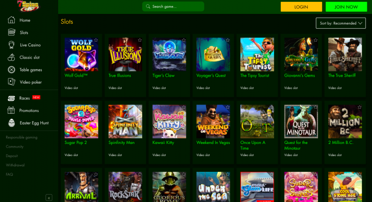Collapse the sidebar with double-chevron button
Viewport: 372px width, 202px height.
[x=49, y=197]
